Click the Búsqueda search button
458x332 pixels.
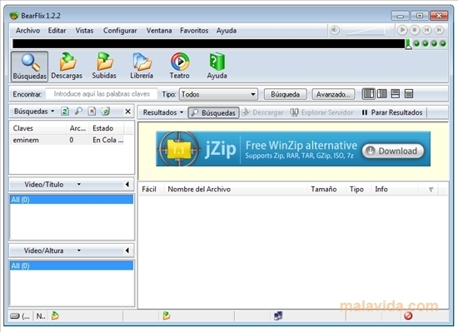point(285,94)
